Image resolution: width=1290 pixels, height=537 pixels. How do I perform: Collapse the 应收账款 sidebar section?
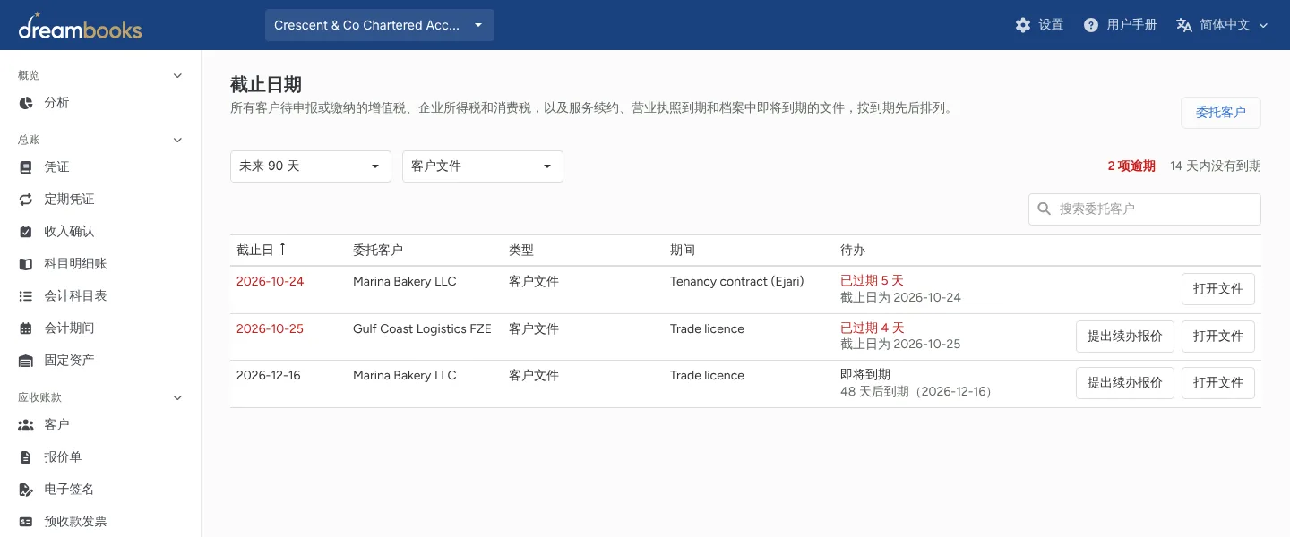(177, 397)
